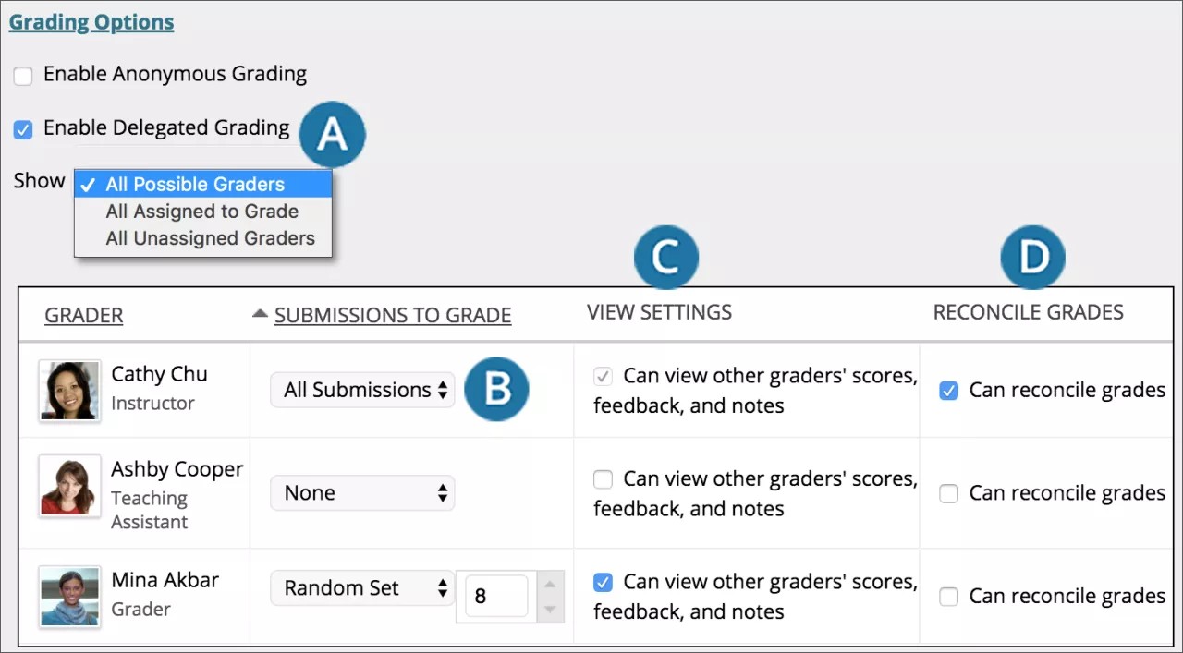Image resolution: width=1183 pixels, height=653 pixels.
Task: Open Cathy Chu's All Submissions dropdown
Action: tap(361, 389)
